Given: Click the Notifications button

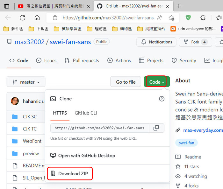Looking at the screenshot, I should (156, 42).
